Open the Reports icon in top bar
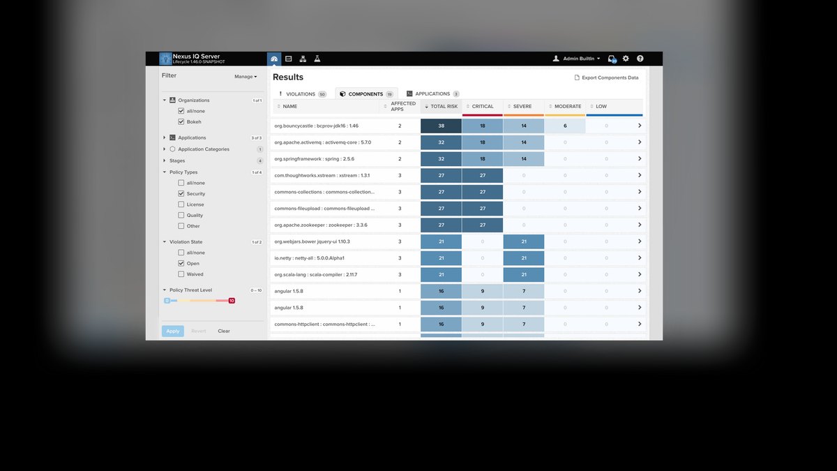 click(289, 59)
